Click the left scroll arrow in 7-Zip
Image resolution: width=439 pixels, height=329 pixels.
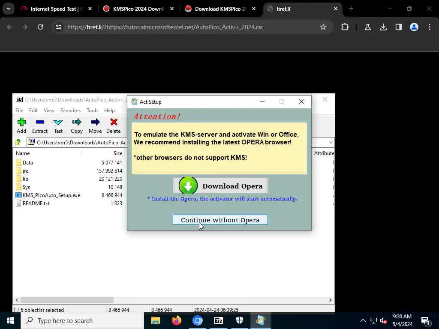[17, 300]
